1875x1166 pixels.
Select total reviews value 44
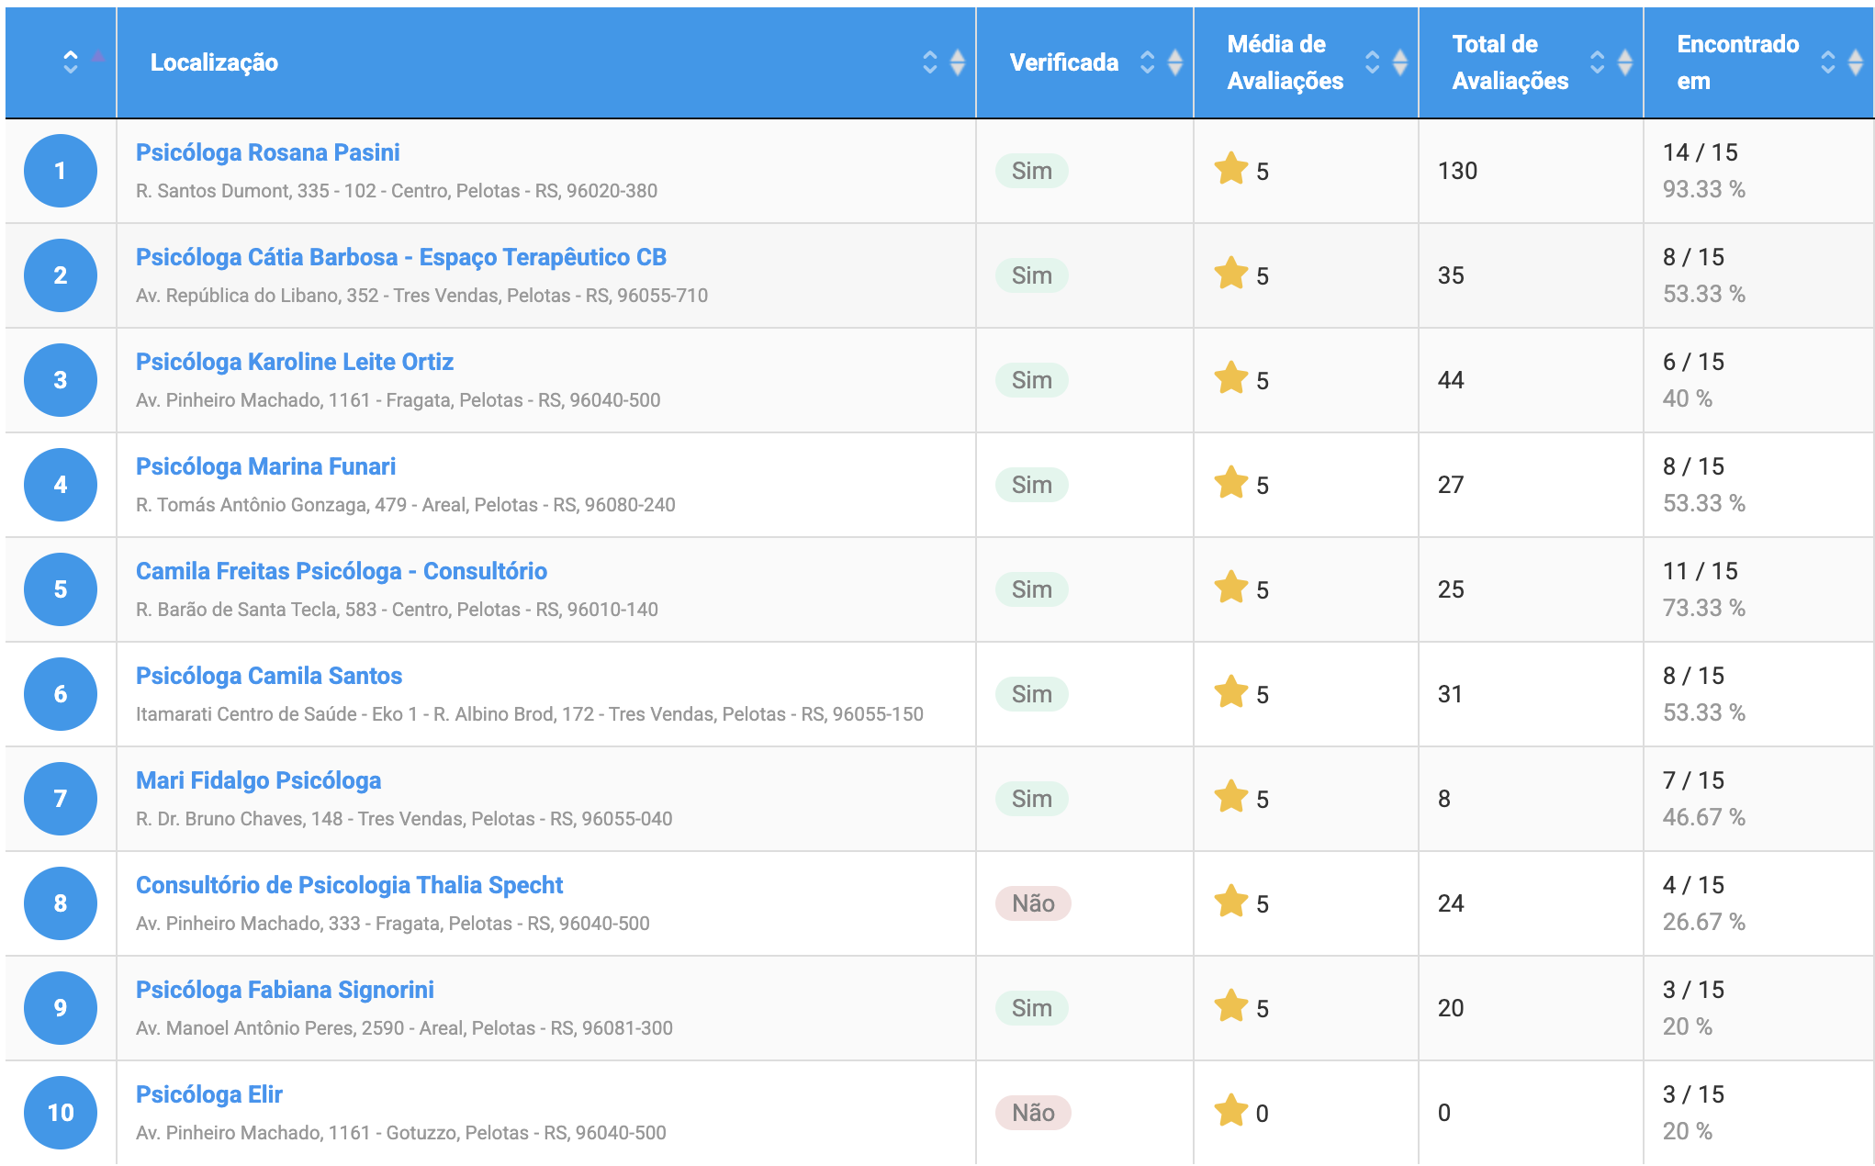(x=1451, y=380)
